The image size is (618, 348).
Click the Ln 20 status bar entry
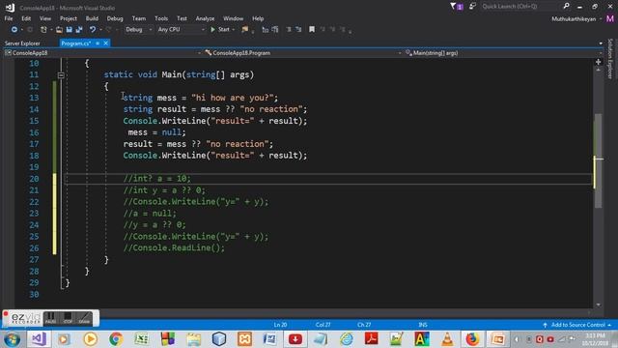pyautogui.click(x=280, y=325)
